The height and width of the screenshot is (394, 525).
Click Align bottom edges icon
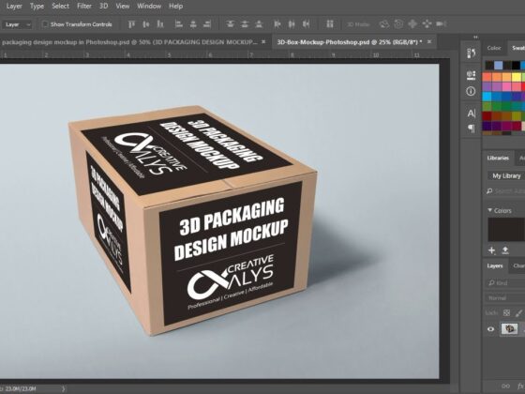pos(160,24)
